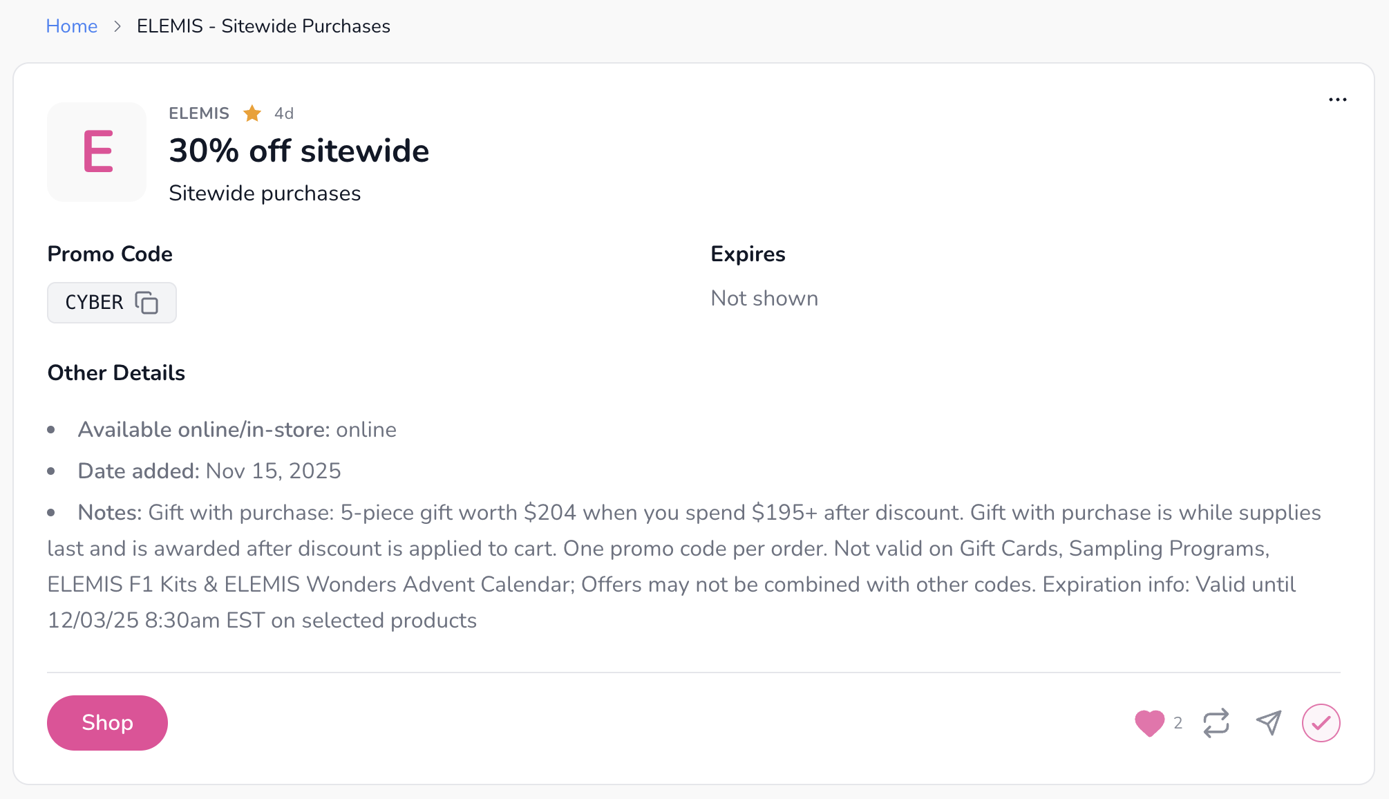Expand additional actions on the offer card
This screenshot has width=1389, height=799.
pyautogui.click(x=1338, y=100)
